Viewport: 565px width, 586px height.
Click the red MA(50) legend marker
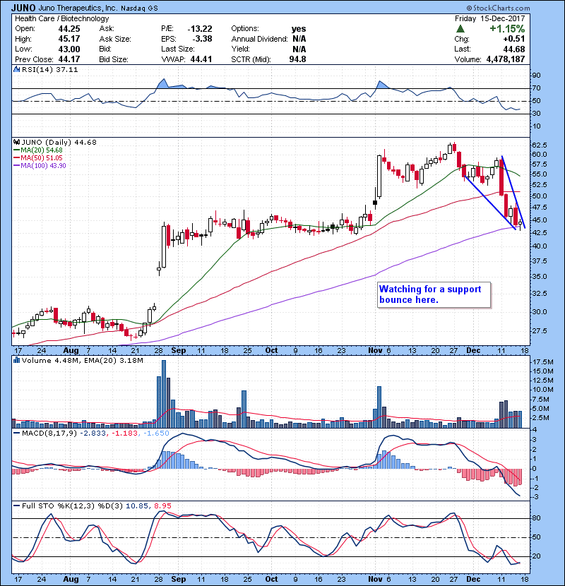[x=17, y=158]
